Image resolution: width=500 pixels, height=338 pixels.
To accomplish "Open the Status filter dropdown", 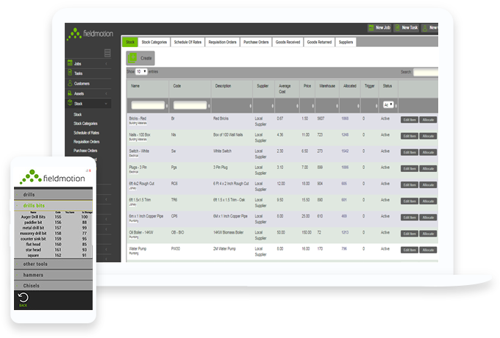I will pos(388,105).
